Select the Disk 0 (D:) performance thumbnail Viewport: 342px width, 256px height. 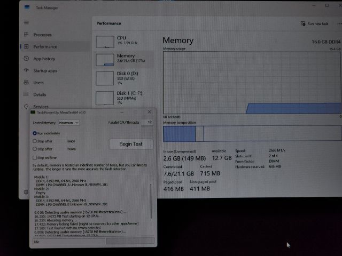[105, 78]
